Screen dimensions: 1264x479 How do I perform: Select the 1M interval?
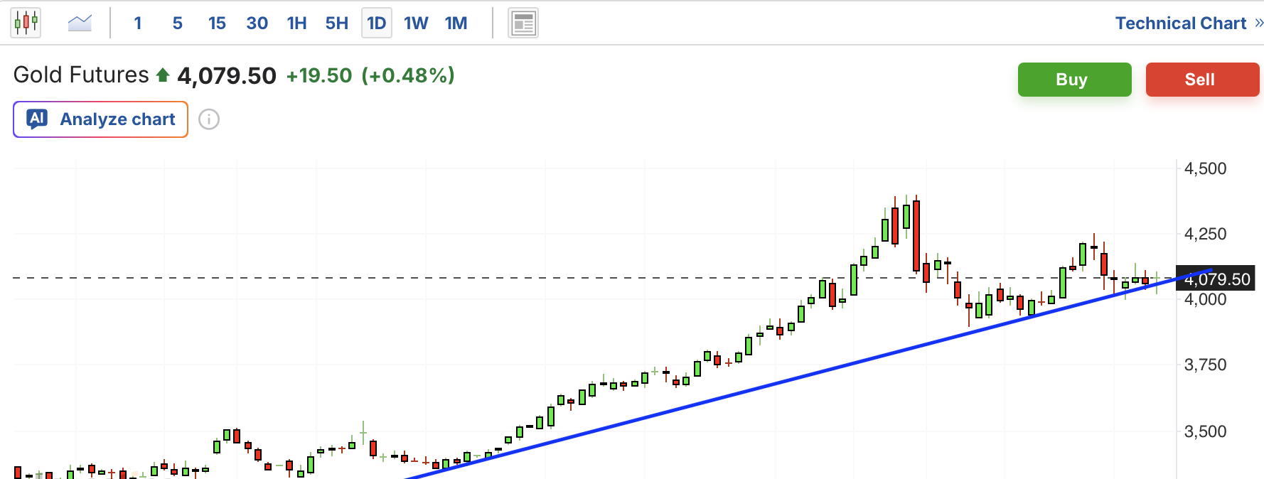point(456,23)
